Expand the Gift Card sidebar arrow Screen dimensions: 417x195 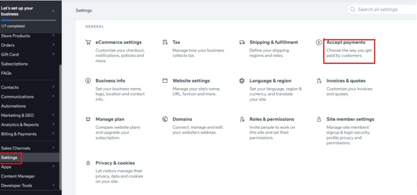pyautogui.click(x=53, y=54)
